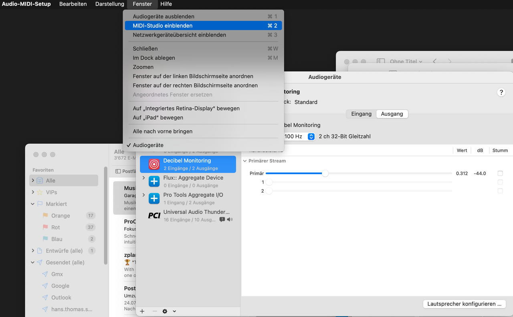Click the Mail sidebar scrollbar
Screen dimensions: 513x317
[x=106, y=215]
